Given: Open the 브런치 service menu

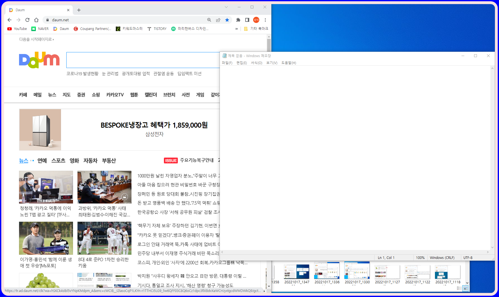Looking at the screenshot, I should 169,95.
